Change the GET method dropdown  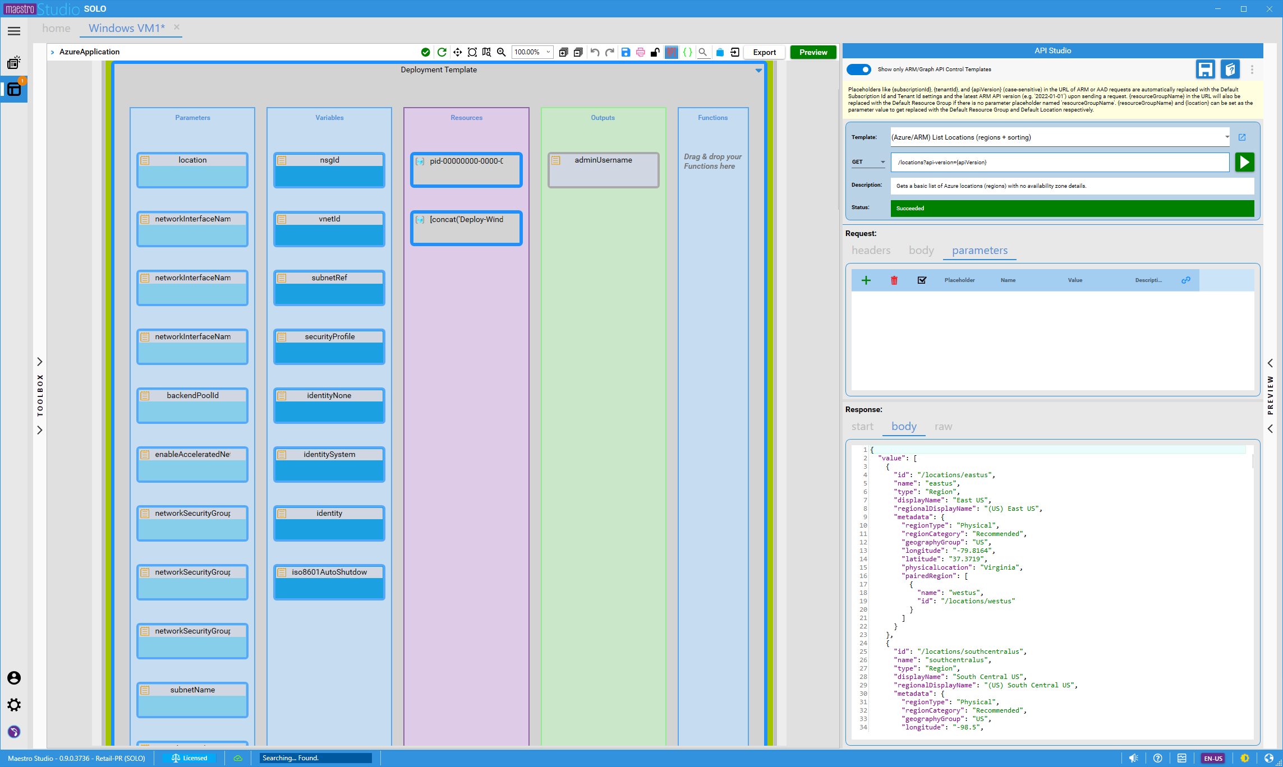[x=868, y=163]
